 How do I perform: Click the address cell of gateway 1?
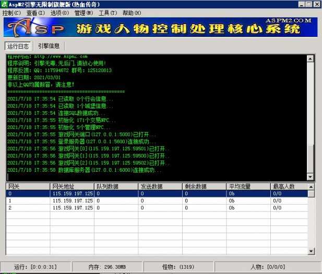pos(73,201)
